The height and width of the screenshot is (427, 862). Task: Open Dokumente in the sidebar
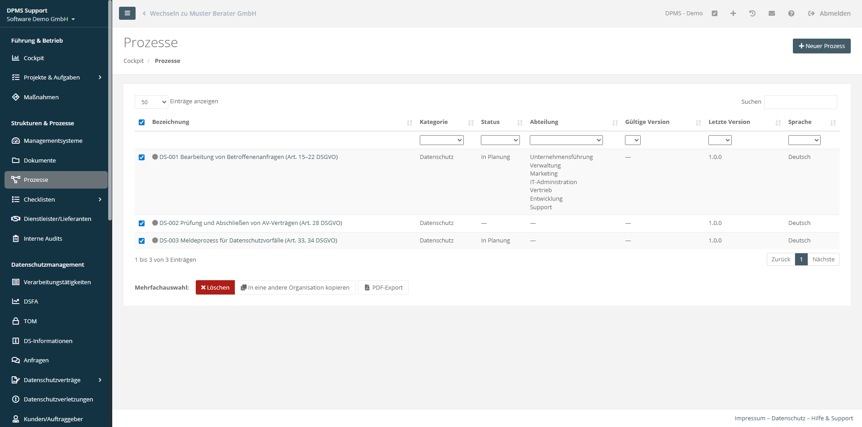[x=40, y=160]
